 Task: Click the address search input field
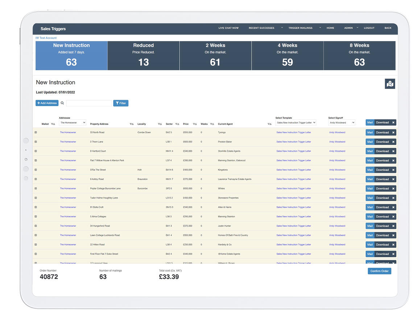(x=89, y=103)
